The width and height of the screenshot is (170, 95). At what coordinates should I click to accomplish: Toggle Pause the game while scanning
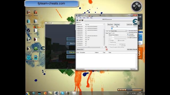point(109,47)
